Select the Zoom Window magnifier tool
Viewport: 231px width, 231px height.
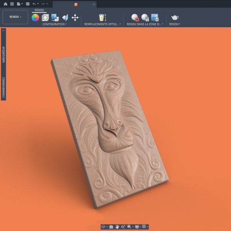(129, 227)
